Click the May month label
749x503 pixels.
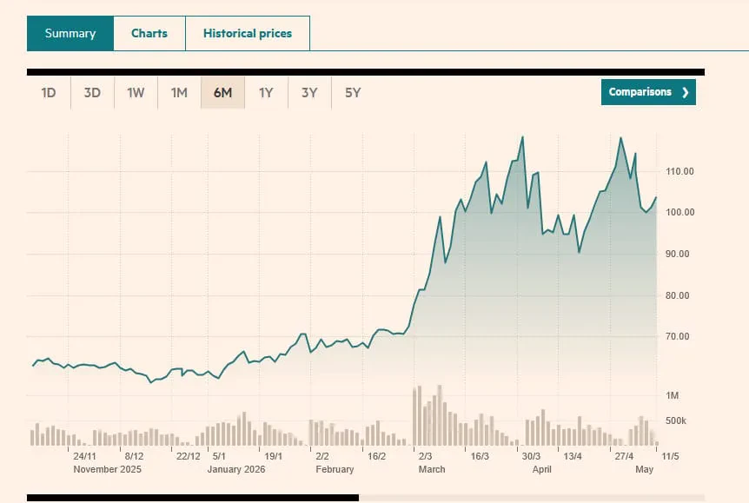645,469
